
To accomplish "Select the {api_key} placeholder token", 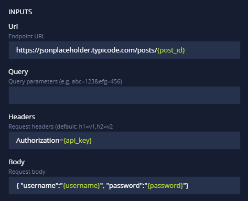I will [x=78, y=141].
